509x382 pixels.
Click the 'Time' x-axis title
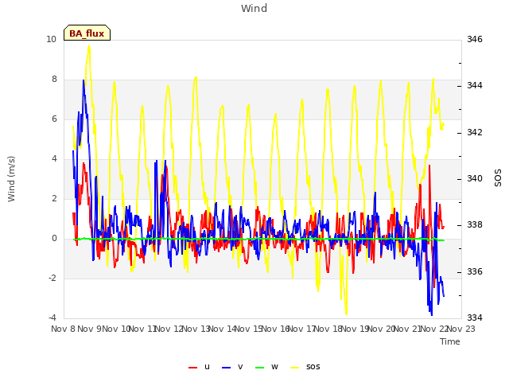click(x=450, y=341)
